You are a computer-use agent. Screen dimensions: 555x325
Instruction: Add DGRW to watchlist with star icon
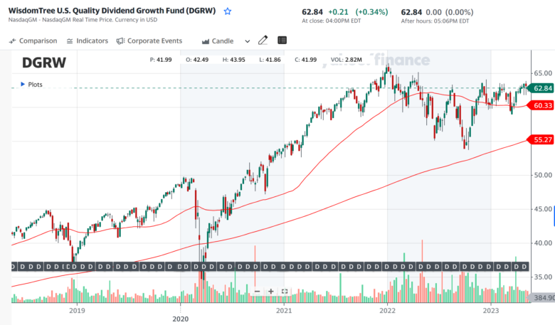[228, 11]
